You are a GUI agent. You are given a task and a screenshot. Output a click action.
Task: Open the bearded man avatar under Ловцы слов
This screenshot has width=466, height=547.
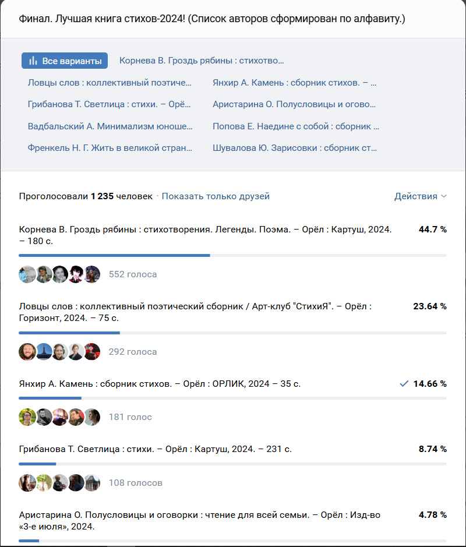(27, 352)
